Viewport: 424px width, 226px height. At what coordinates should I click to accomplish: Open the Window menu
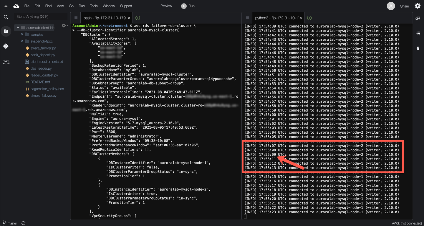[x=109, y=6]
